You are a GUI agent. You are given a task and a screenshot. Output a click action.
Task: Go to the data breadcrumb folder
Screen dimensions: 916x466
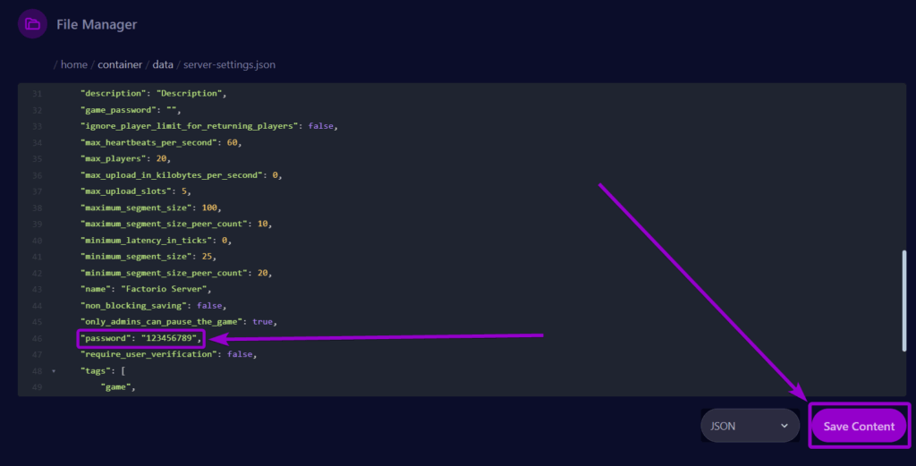[x=163, y=65]
